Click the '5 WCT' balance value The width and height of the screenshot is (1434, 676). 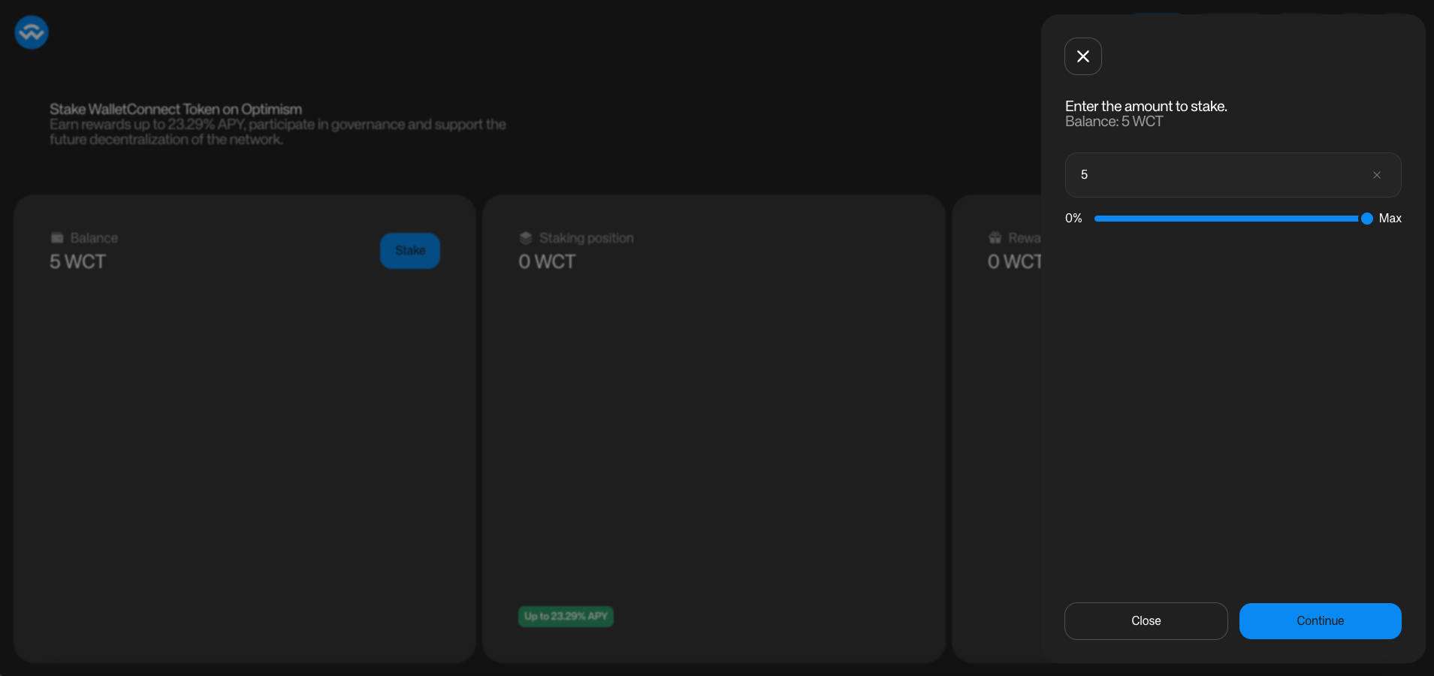click(x=77, y=261)
